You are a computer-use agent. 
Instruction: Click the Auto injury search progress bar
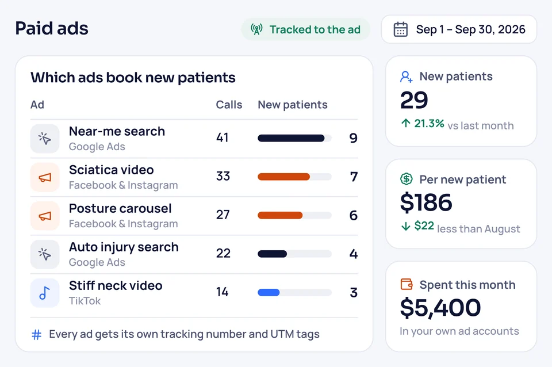tap(294, 254)
